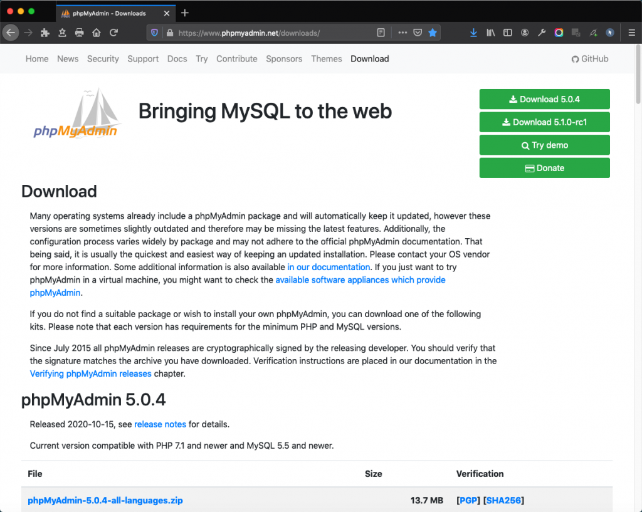This screenshot has width=642, height=512.
Task: Click the round cursor-arrow extension icon
Action: click(610, 33)
